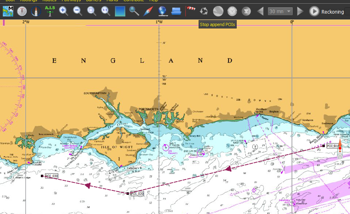
Task: Click the chart map icon in toolbar
Action: coord(8,11)
